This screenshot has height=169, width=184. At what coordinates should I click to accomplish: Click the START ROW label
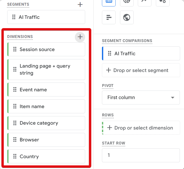pyautogui.click(x=114, y=143)
